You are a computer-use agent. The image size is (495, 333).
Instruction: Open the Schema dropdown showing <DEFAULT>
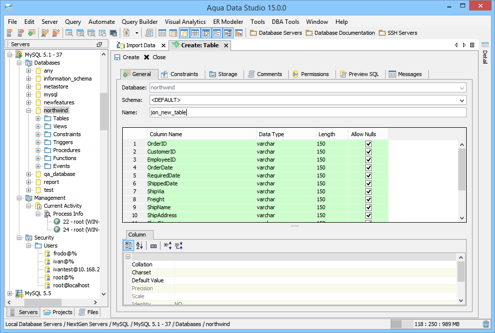coord(462,100)
